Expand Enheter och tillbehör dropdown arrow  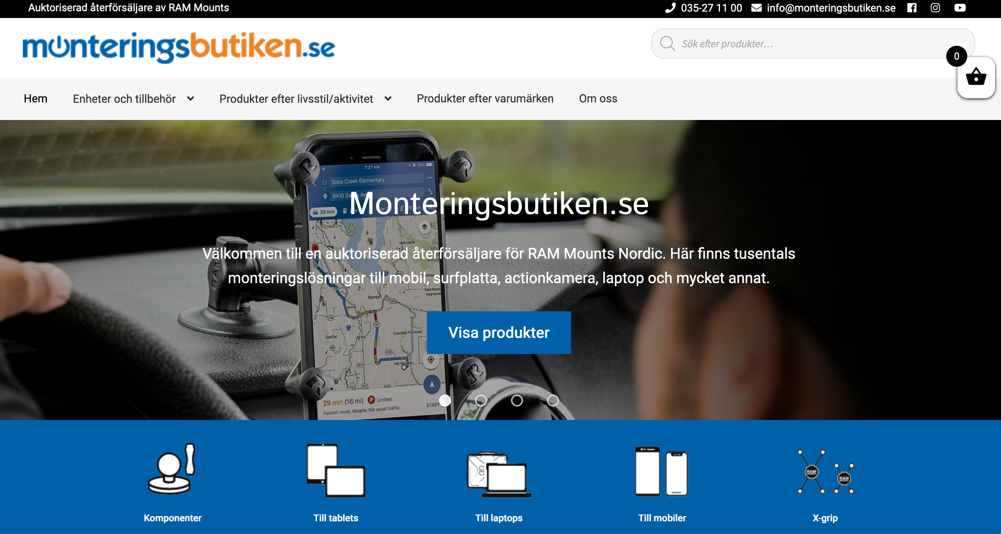191,99
